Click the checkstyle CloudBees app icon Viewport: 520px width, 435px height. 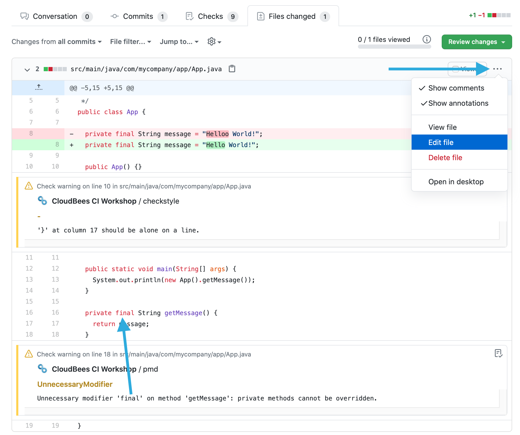[x=42, y=201]
